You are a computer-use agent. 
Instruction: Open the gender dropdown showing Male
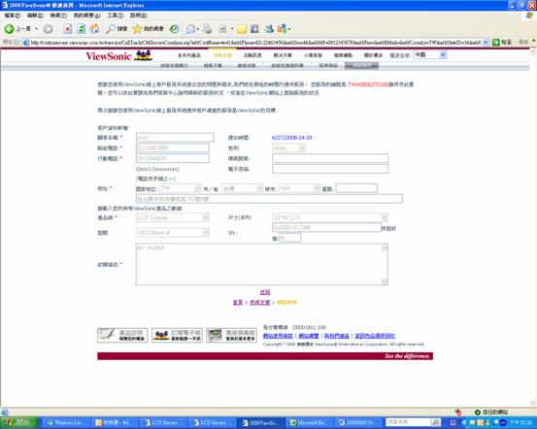click(289, 148)
